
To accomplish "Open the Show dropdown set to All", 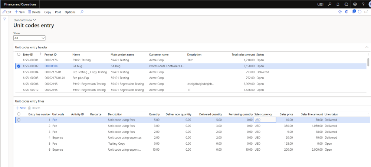I will pos(29,38).
